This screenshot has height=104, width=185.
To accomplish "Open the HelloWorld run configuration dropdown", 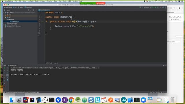I will 147,7.
